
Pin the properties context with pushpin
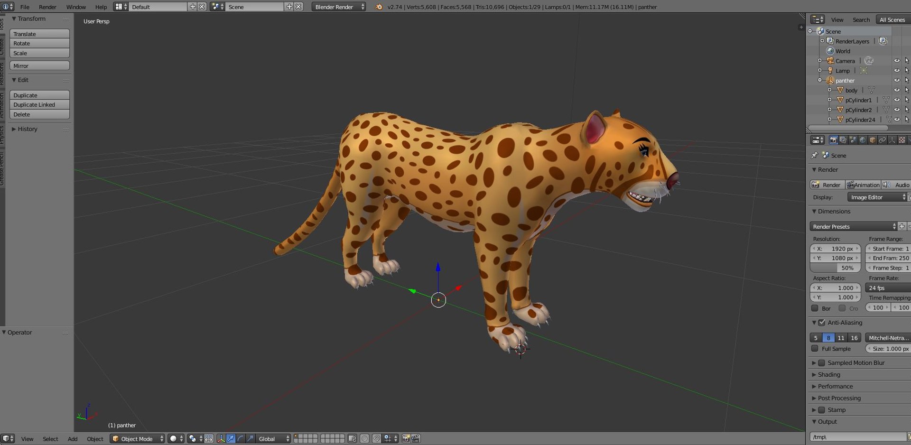pyautogui.click(x=815, y=155)
